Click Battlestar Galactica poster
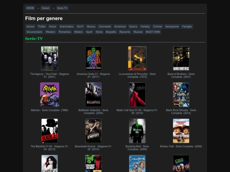The image size is (230, 172). [93, 95]
